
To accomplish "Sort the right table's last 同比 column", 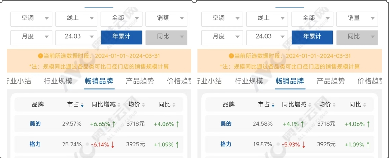I will pyautogui.click(x=358, y=104).
